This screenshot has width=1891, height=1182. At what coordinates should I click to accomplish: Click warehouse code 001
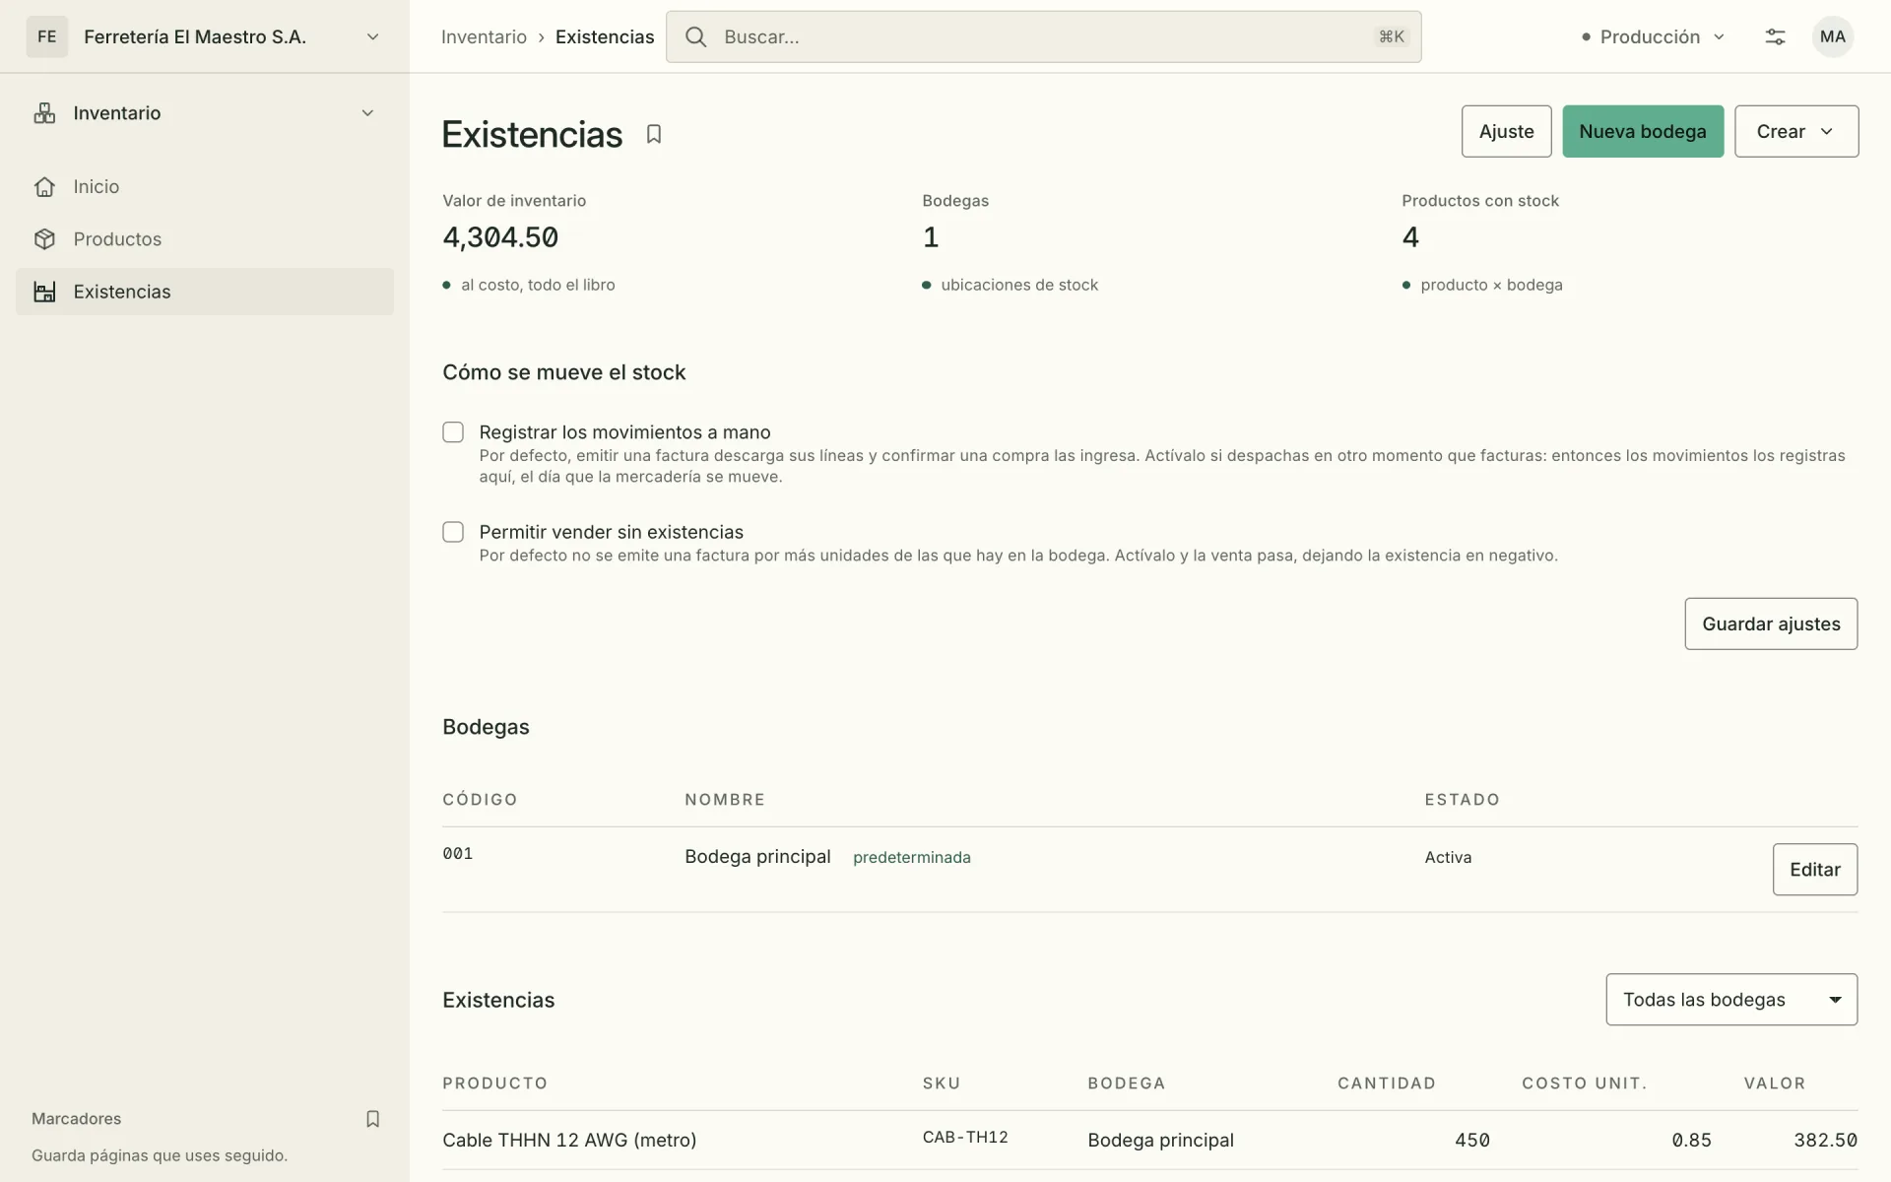458,853
